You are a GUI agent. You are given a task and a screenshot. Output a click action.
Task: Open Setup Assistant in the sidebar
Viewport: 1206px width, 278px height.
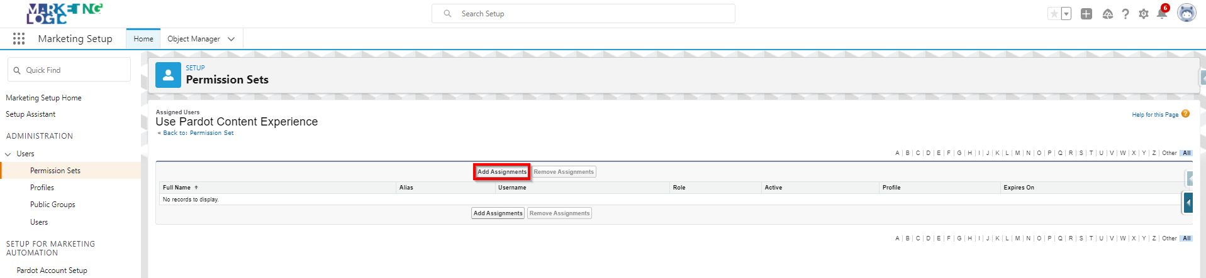pyautogui.click(x=31, y=114)
